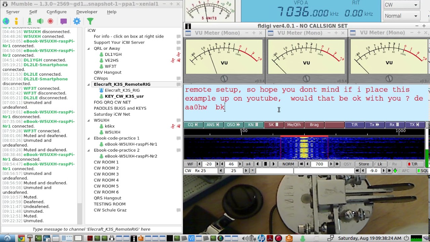Open the CW mode dropdown
The height and width of the screenshot is (242, 430).
401,5
